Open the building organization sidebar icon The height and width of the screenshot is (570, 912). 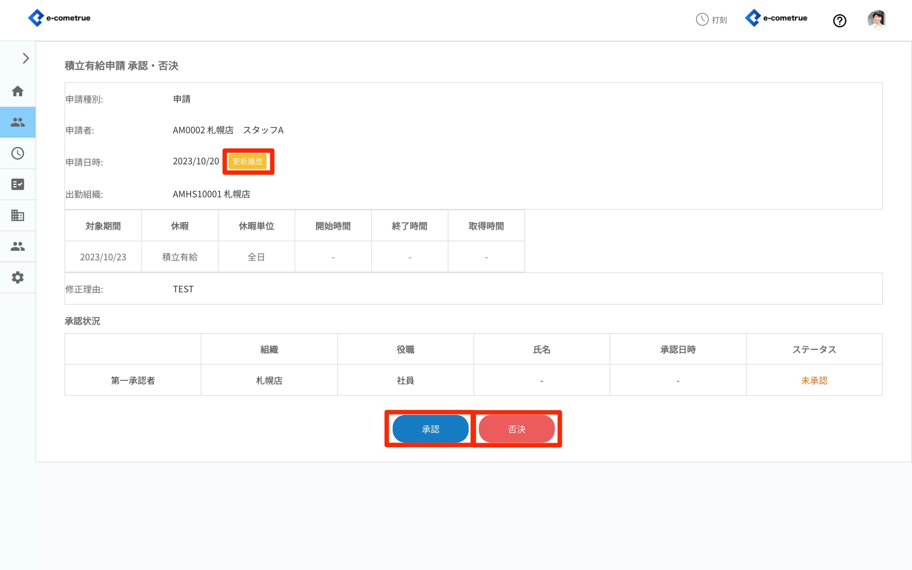pos(18,215)
